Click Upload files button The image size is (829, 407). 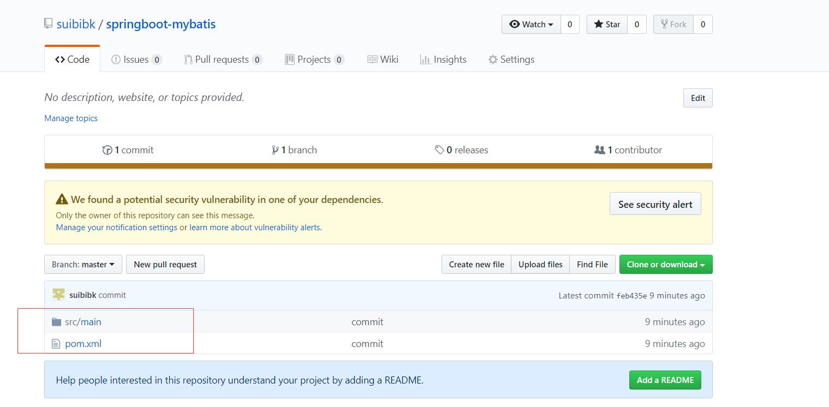coord(540,265)
